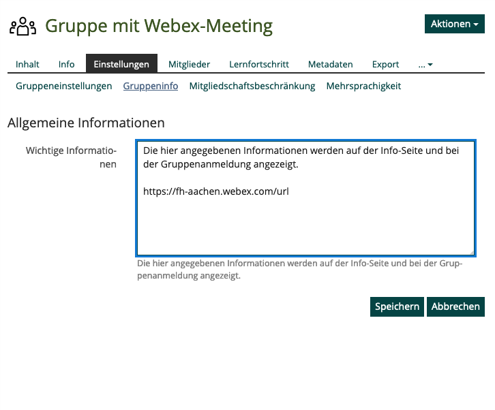Open the Lernfortschritt tab
Viewport: 495px width, 410px height.
[x=259, y=64]
